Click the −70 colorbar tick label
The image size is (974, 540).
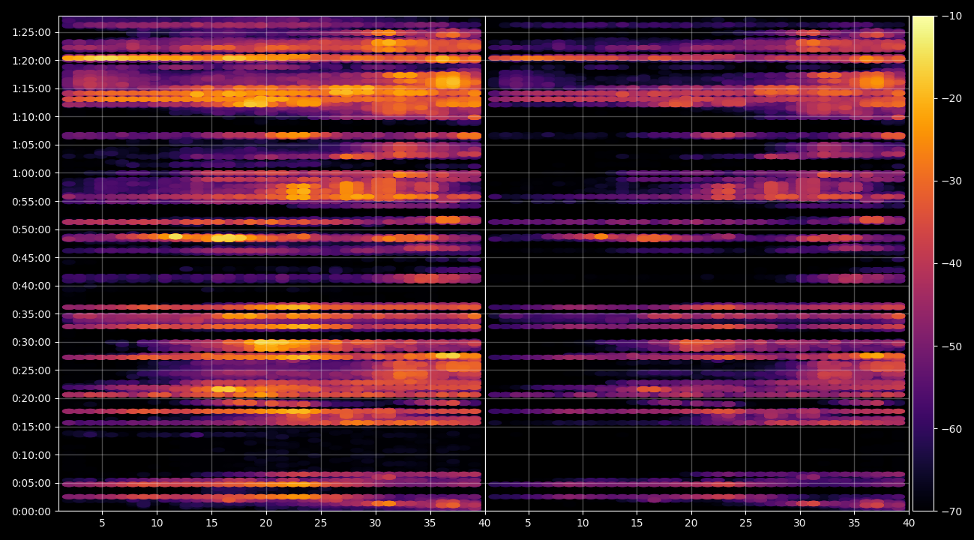click(x=952, y=511)
